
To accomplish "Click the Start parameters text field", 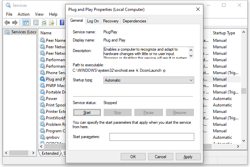I will (152, 137).
